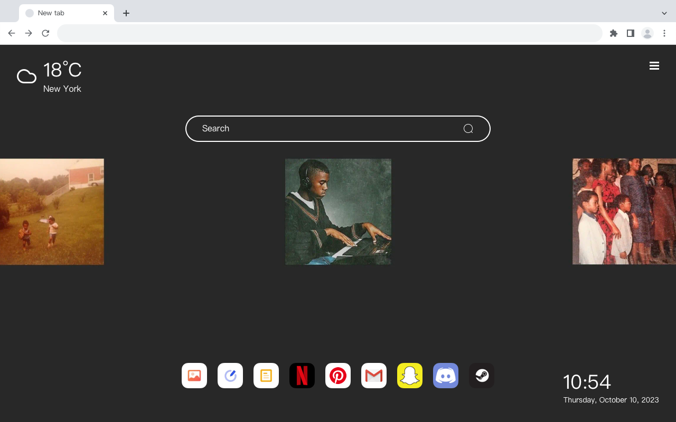The width and height of the screenshot is (676, 422).
Task: Open the Snapchat shortcut icon
Action: [x=410, y=376]
